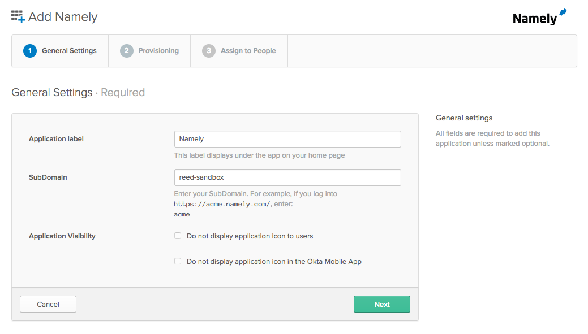The width and height of the screenshot is (588, 334).
Task: Click the 'Application Visibility' label
Action: 62,236
